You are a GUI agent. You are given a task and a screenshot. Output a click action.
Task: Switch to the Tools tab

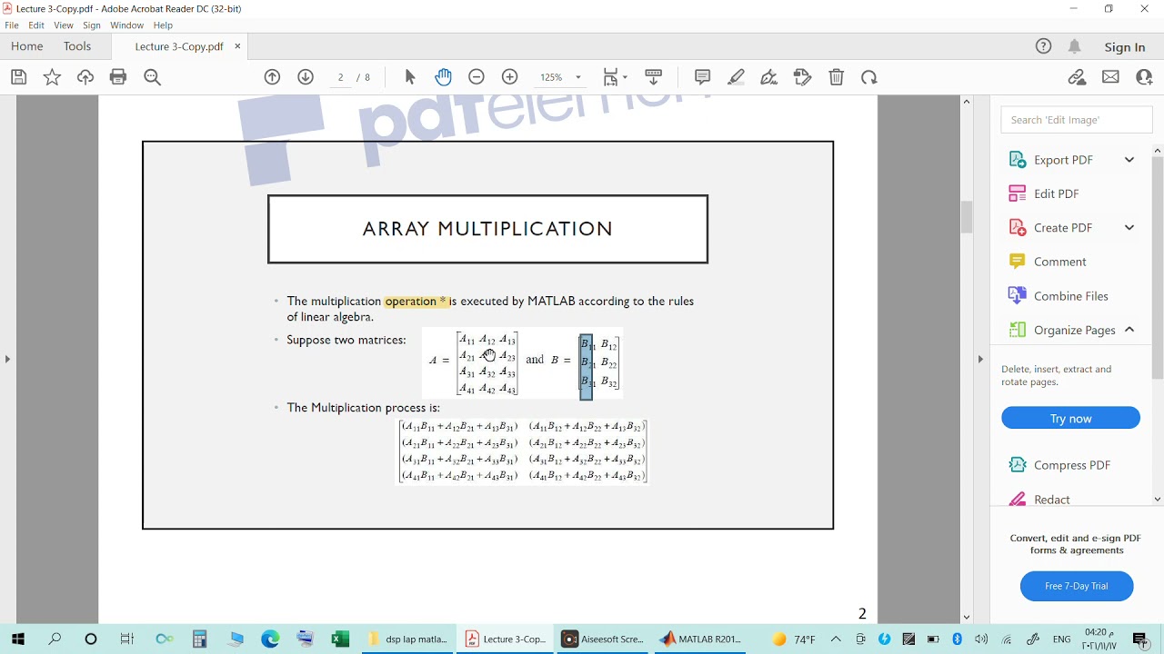[x=77, y=46]
